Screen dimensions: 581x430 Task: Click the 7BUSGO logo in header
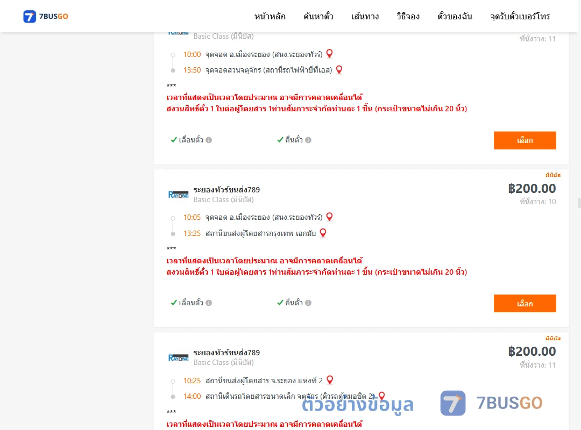point(46,16)
